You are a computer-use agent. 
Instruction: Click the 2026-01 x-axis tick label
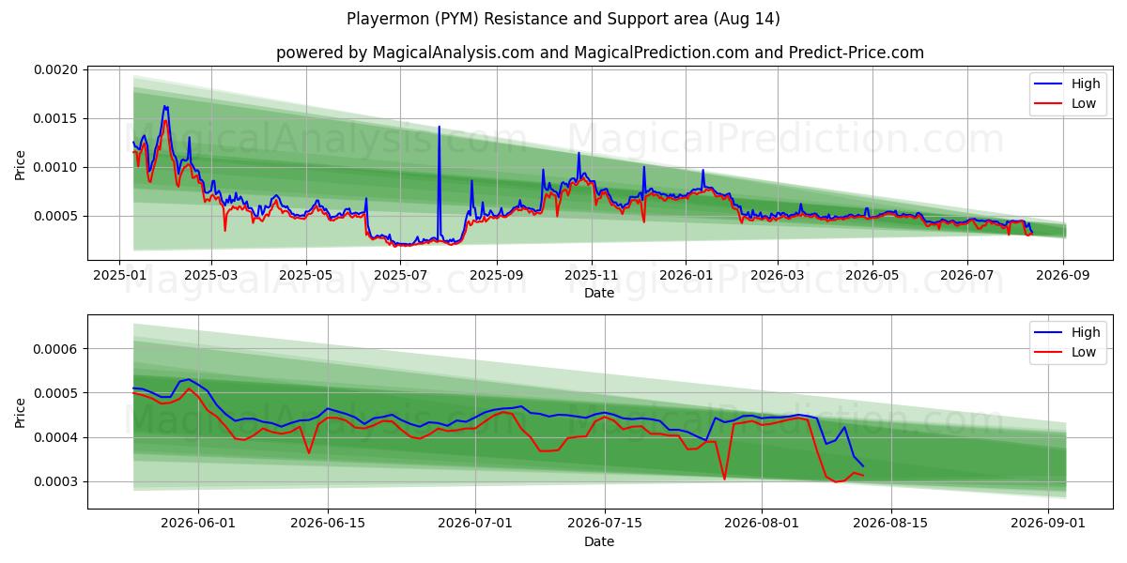pyautogui.click(x=685, y=276)
